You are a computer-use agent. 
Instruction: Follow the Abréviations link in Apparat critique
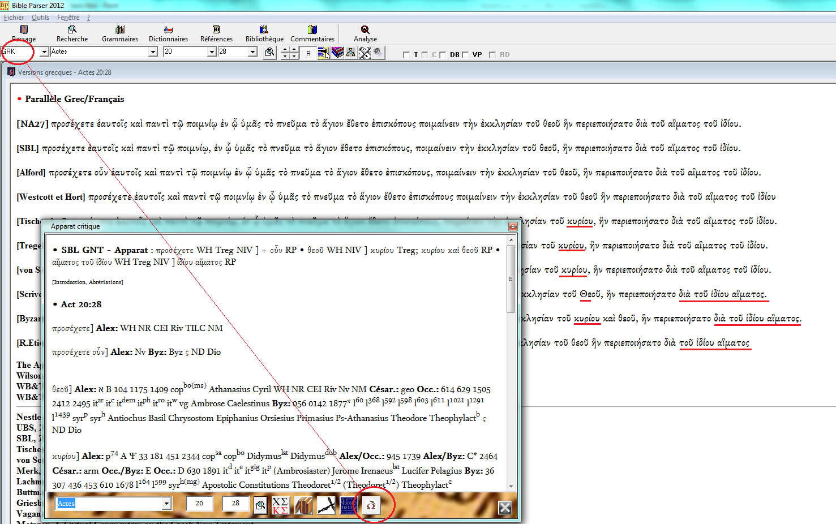point(105,282)
